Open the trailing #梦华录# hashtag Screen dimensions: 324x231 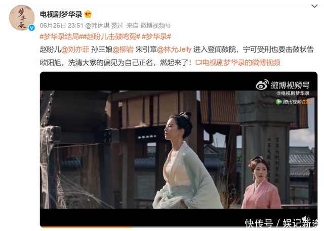(x=156, y=36)
